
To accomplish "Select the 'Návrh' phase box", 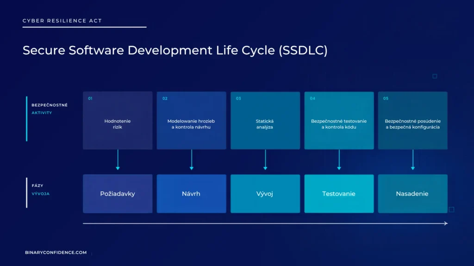I will [191, 193].
